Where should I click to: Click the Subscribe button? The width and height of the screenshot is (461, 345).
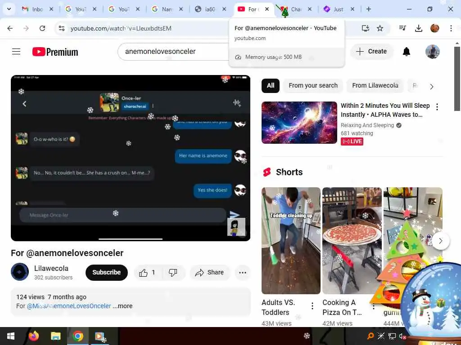pyautogui.click(x=106, y=273)
